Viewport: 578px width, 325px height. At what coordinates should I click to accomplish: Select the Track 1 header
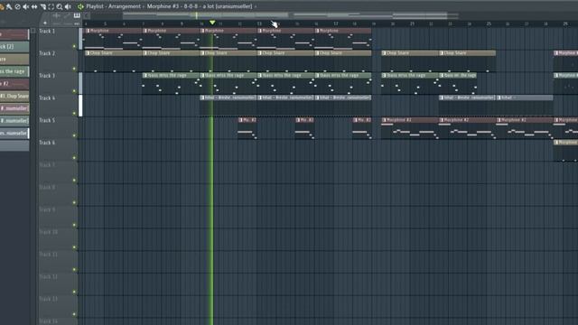[x=58, y=38]
